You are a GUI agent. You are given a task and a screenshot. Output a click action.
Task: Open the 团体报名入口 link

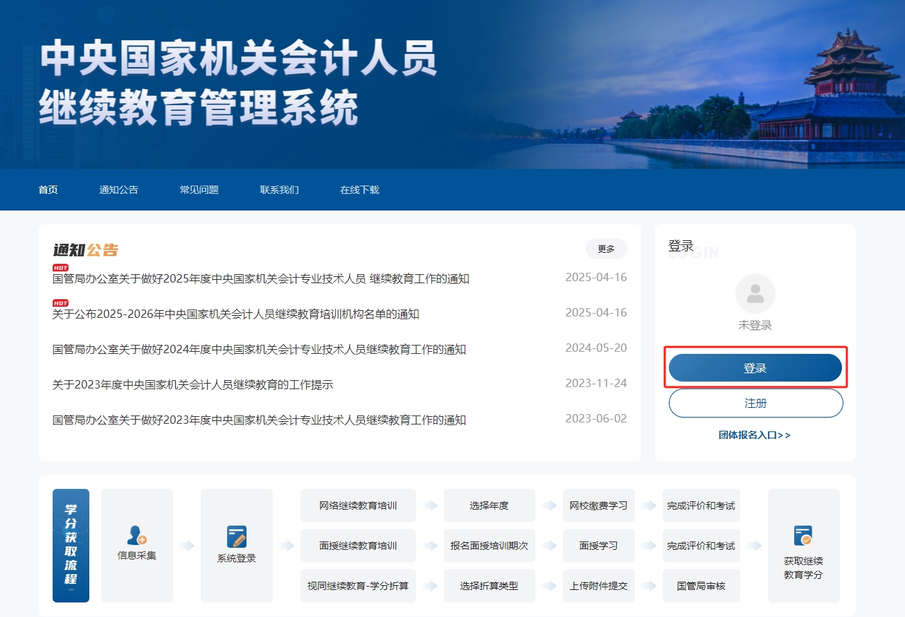pyautogui.click(x=754, y=436)
